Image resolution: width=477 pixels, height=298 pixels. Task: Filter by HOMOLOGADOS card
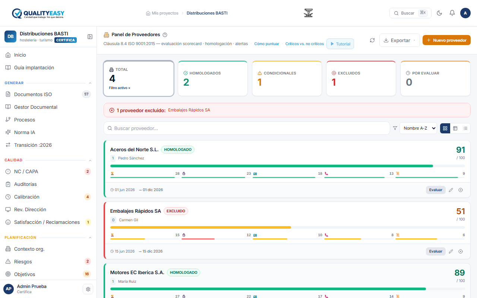[x=213, y=79]
